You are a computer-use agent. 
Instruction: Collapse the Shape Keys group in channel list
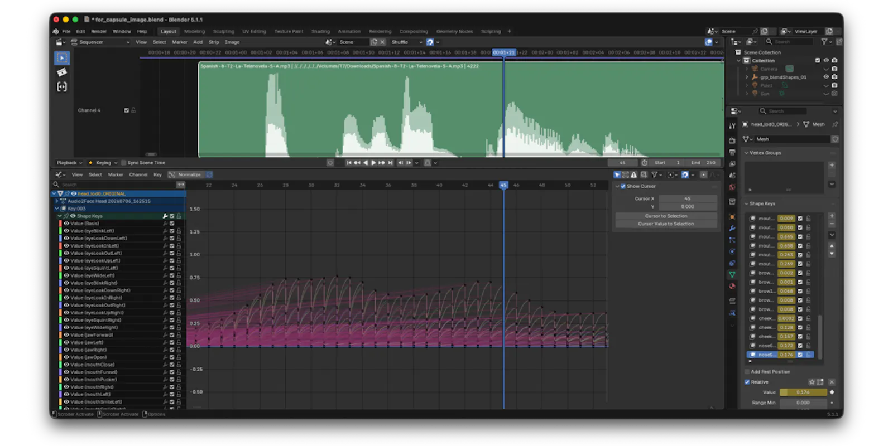60,216
